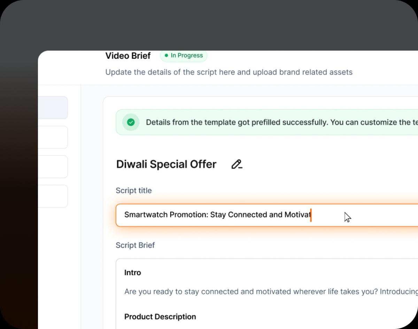418x329 pixels.
Task: Click the Video Brief heading
Action: (x=128, y=56)
